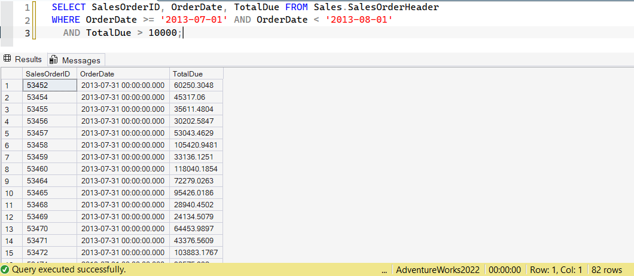This screenshot has width=634, height=276.
Task: Click line number 2 in editor margin
Action: pos(27,20)
